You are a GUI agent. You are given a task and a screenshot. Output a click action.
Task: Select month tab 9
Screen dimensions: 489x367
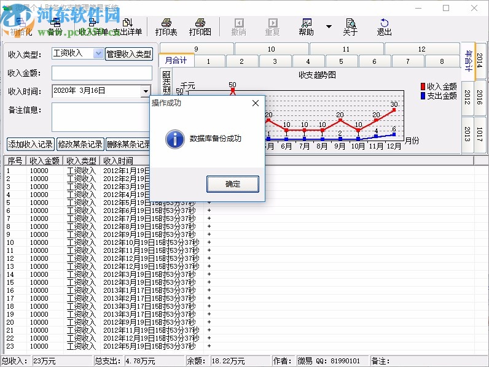pyautogui.click(x=196, y=49)
